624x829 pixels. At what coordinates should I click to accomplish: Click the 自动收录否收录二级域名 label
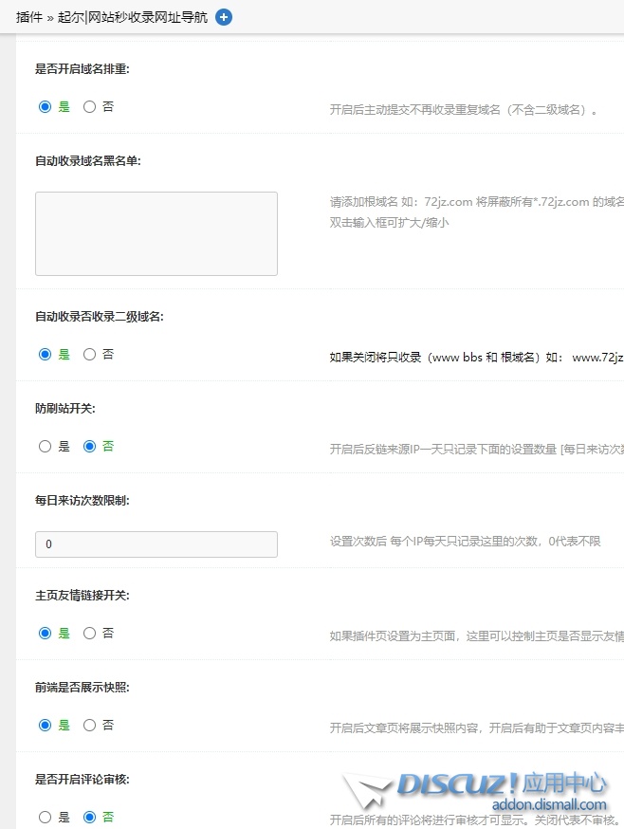[x=100, y=316]
